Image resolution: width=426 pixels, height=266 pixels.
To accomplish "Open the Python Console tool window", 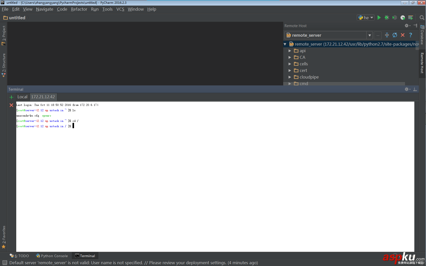I will (x=52, y=256).
